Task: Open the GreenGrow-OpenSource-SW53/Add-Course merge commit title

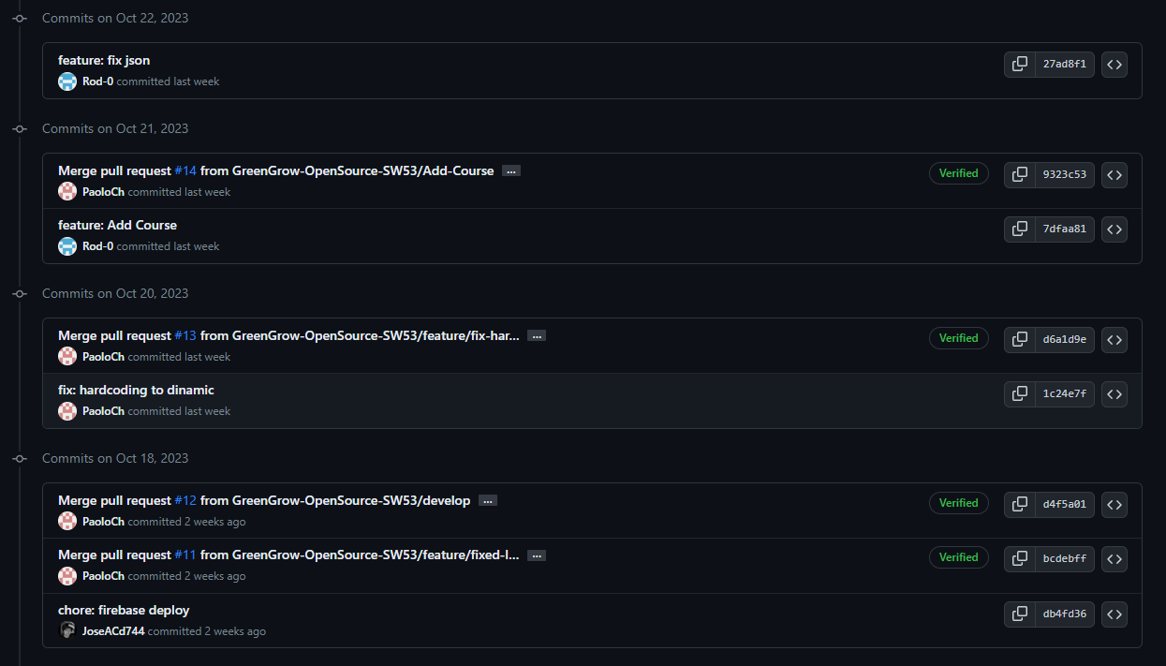Action: click(x=347, y=171)
